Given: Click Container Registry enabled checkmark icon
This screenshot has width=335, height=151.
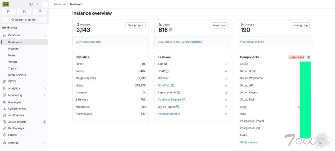Looking at the screenshot, I should (x=226, y=100).
